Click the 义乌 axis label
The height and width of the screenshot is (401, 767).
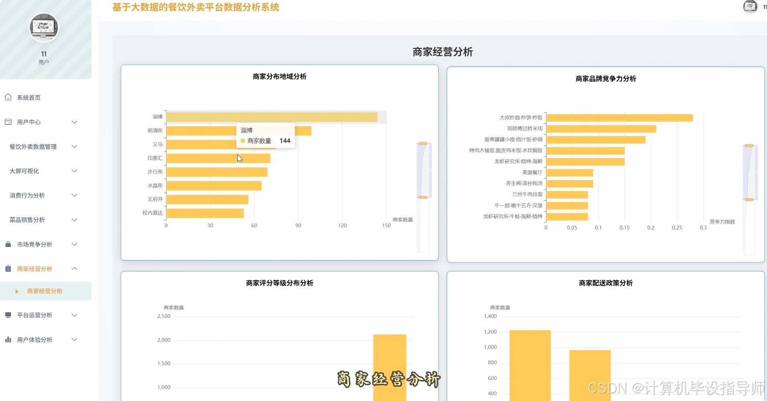pos(158,144)
